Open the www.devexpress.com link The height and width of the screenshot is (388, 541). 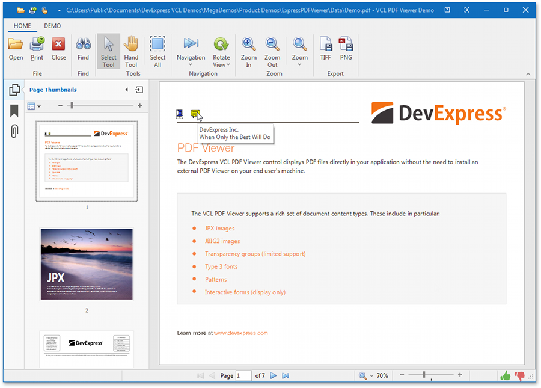tap(240, 333)
